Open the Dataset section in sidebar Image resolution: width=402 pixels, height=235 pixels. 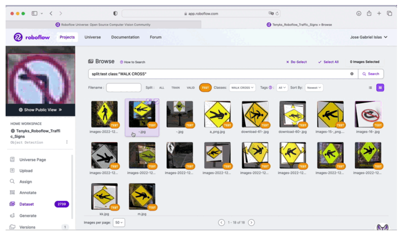click(27, 204)
